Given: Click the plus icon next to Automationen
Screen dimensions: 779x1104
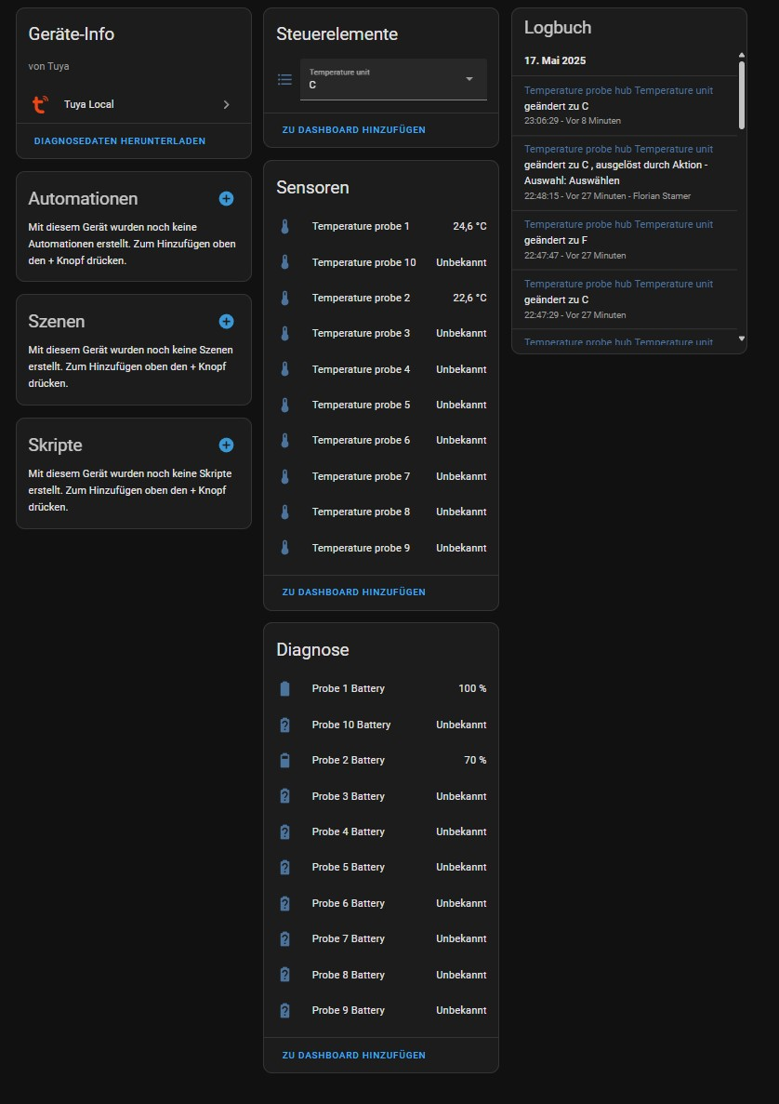Looking at the screenshot, I should 226,198.
